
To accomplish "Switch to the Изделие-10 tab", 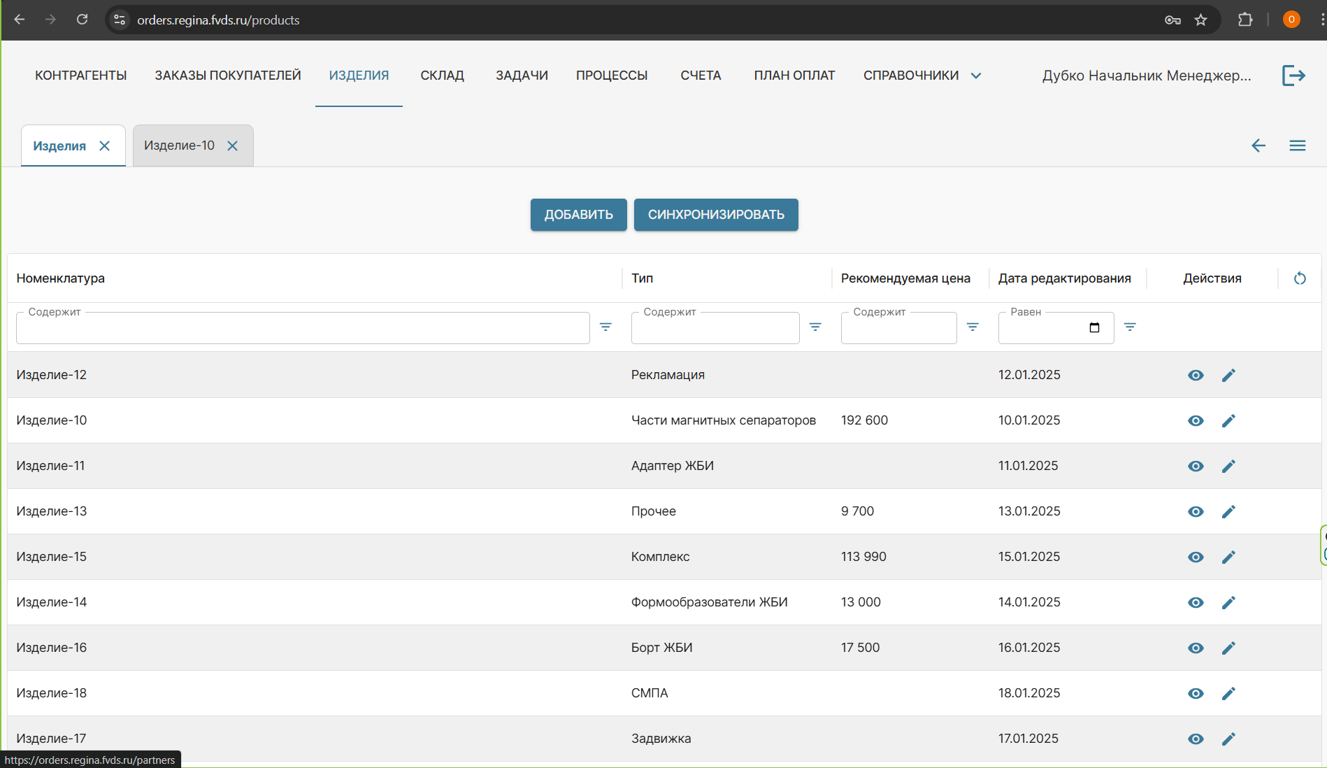I will [180, 145].
